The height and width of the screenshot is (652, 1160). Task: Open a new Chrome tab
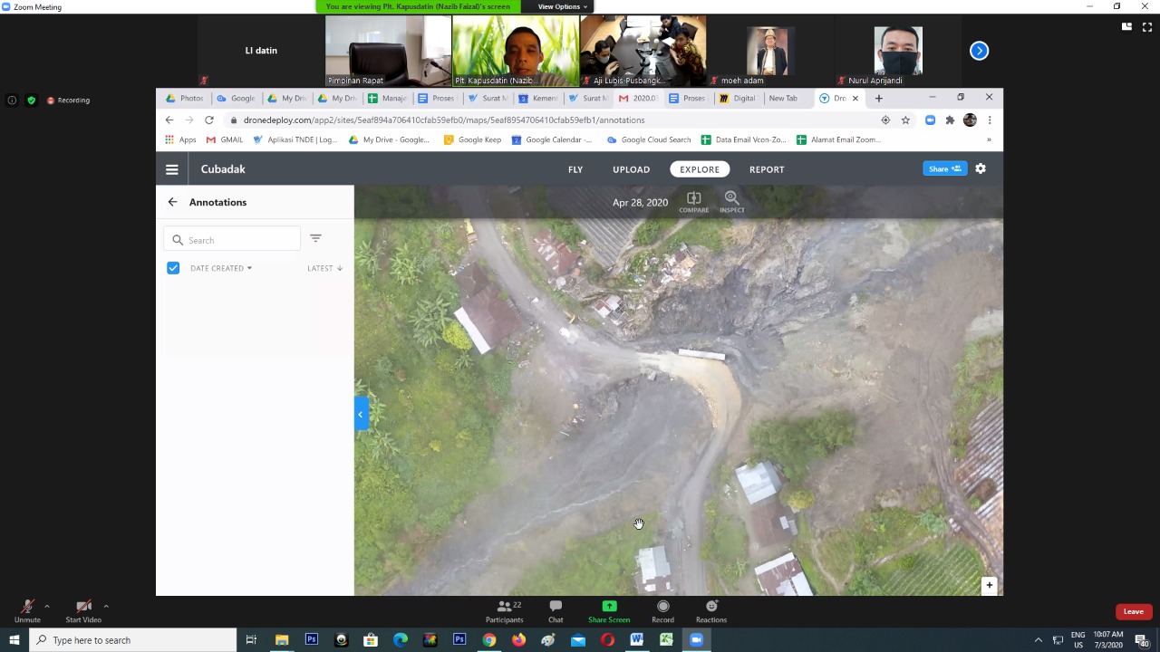pos(878,98)
